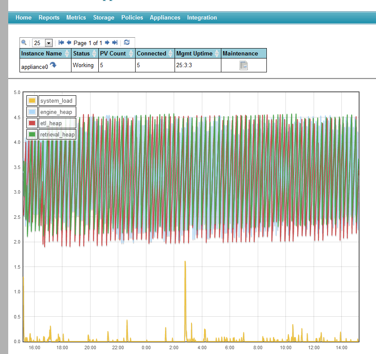Open the Maintenance report icon for appliance0
The height and width of the screenshot is (354, 376).
(x=243, y=66)
